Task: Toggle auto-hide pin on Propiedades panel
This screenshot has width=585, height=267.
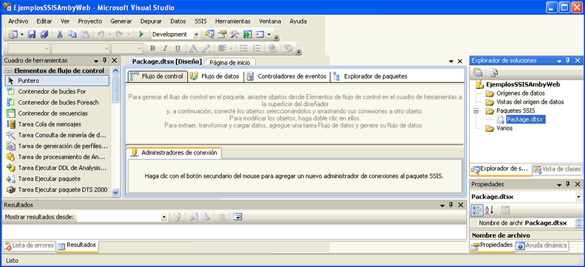Action: coord(568,184)
